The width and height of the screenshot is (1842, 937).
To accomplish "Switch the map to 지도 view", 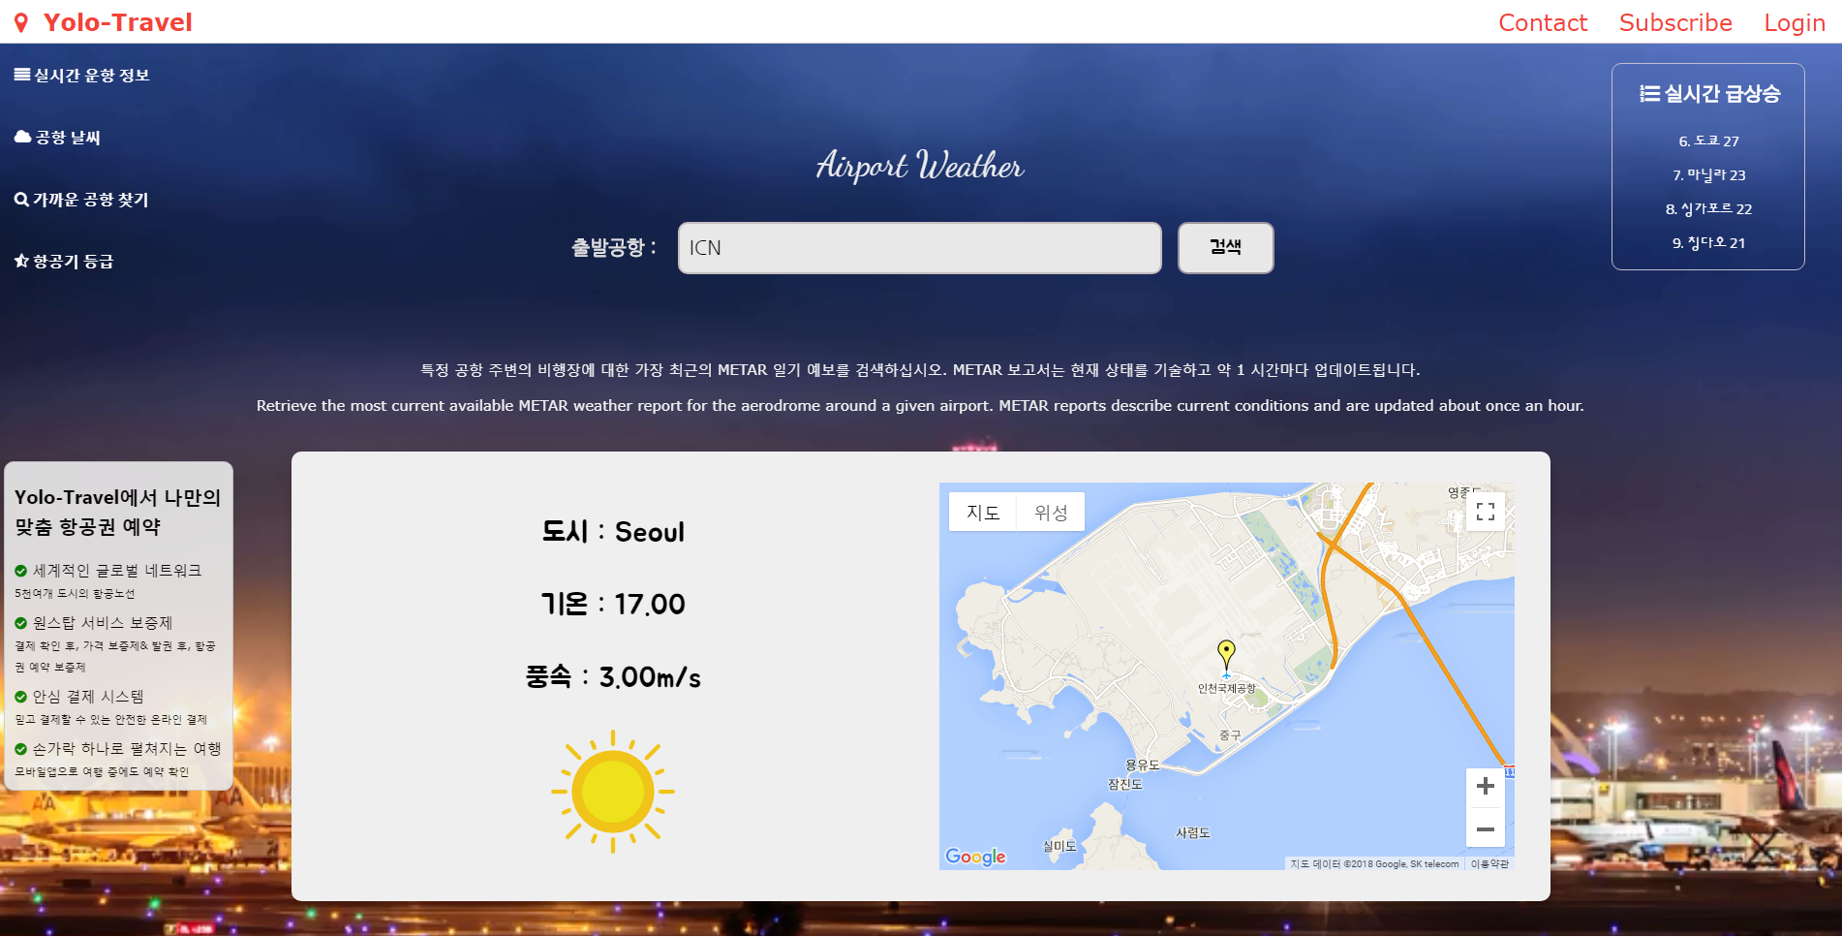I will pyautogui.click(x=983, y=512).
